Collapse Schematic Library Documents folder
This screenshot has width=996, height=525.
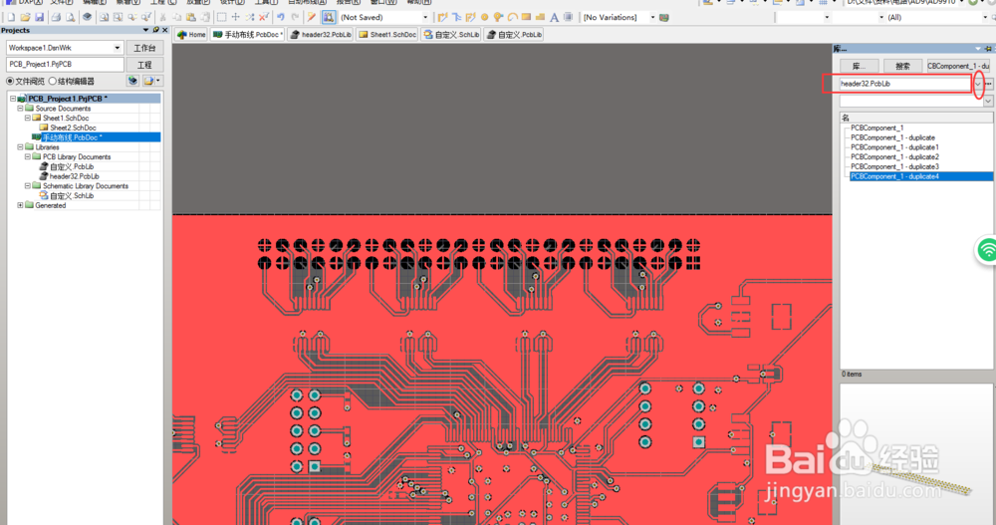27,185
